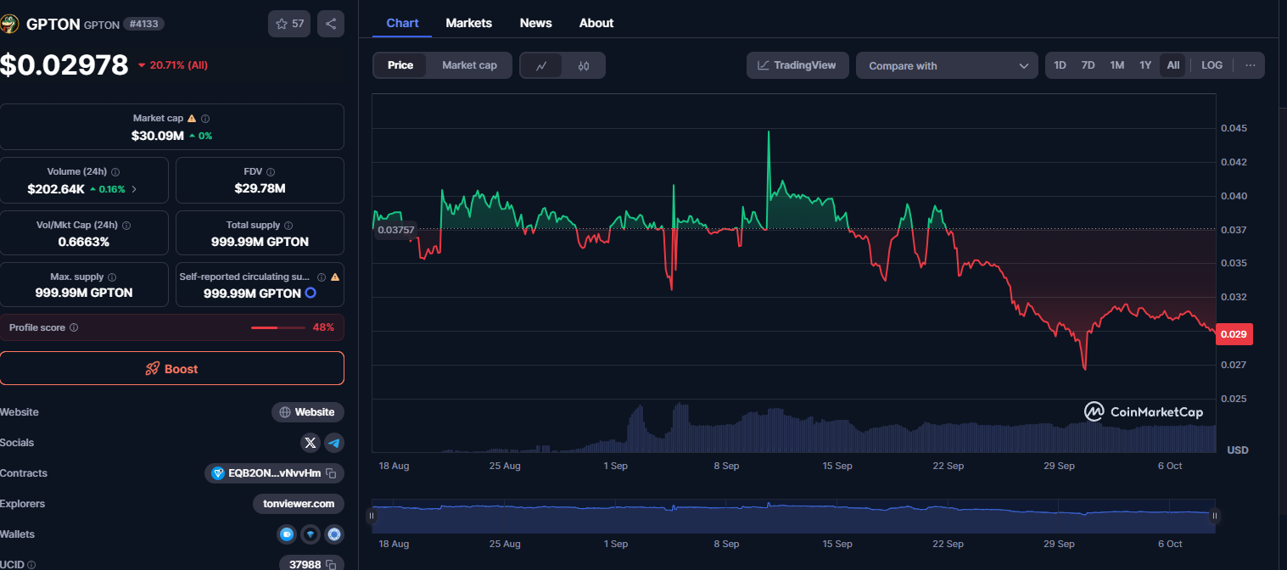Open the three-dot chart options menu
1287x570 pixels.
1250,65
